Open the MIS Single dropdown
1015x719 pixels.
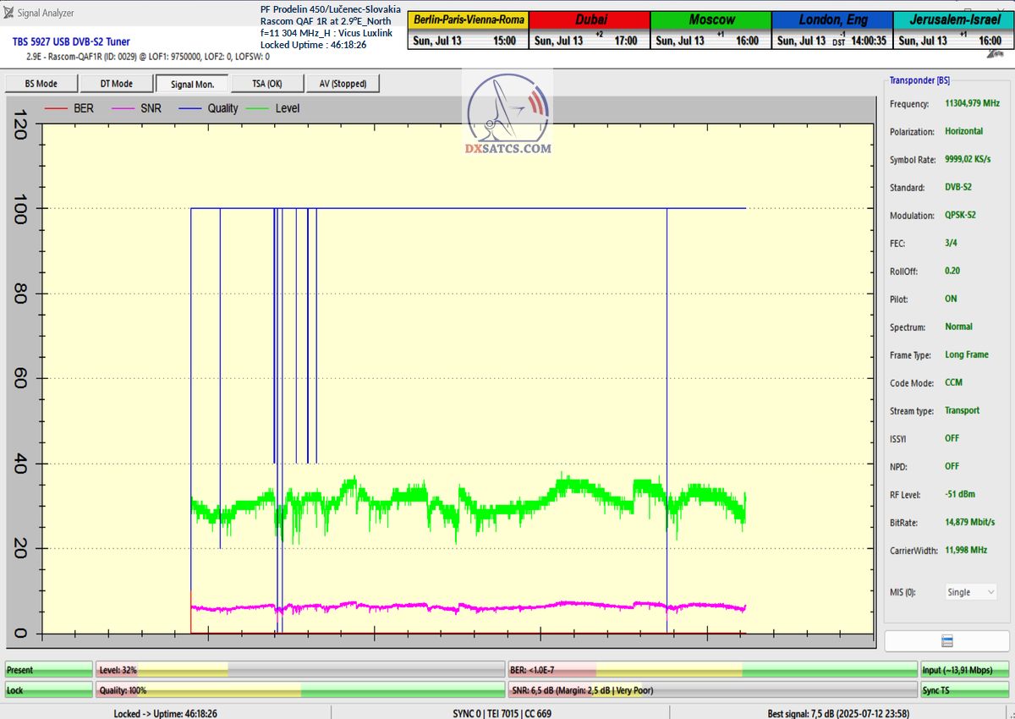click(971, 592)
